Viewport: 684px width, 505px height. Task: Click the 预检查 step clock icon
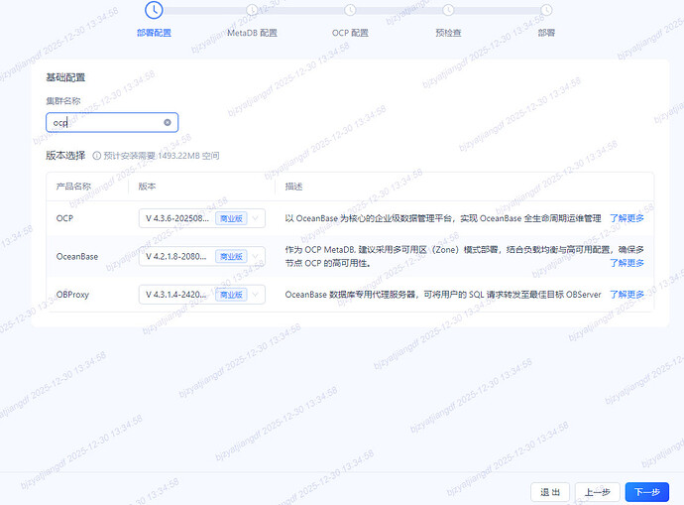point(448,10)
